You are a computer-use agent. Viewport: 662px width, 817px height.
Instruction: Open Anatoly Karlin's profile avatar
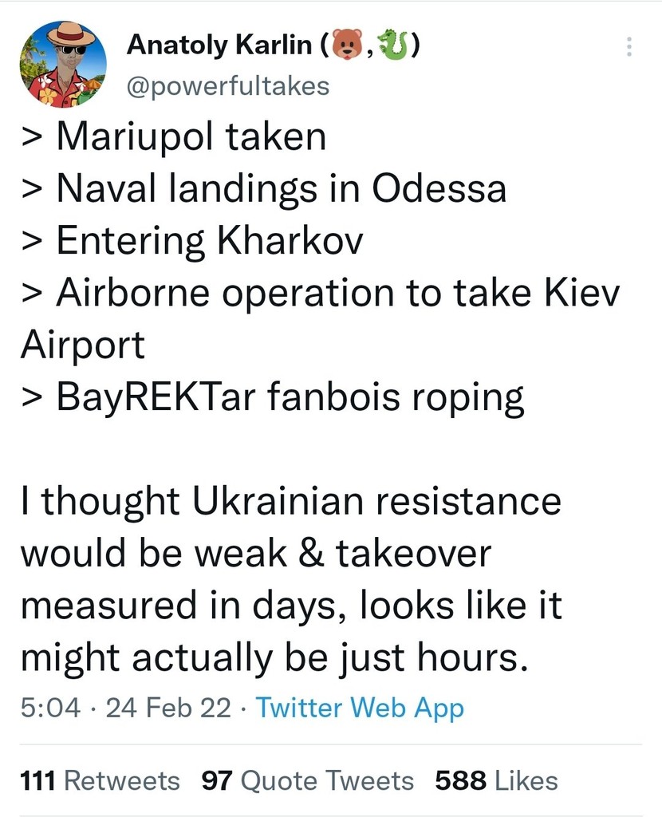click(x=63, y=64)
